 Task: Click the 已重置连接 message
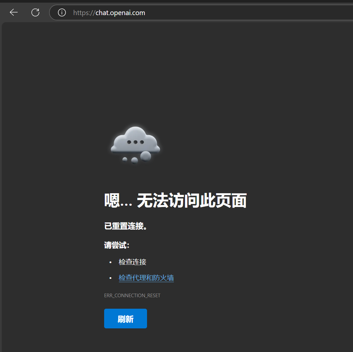tap(126, 226)
